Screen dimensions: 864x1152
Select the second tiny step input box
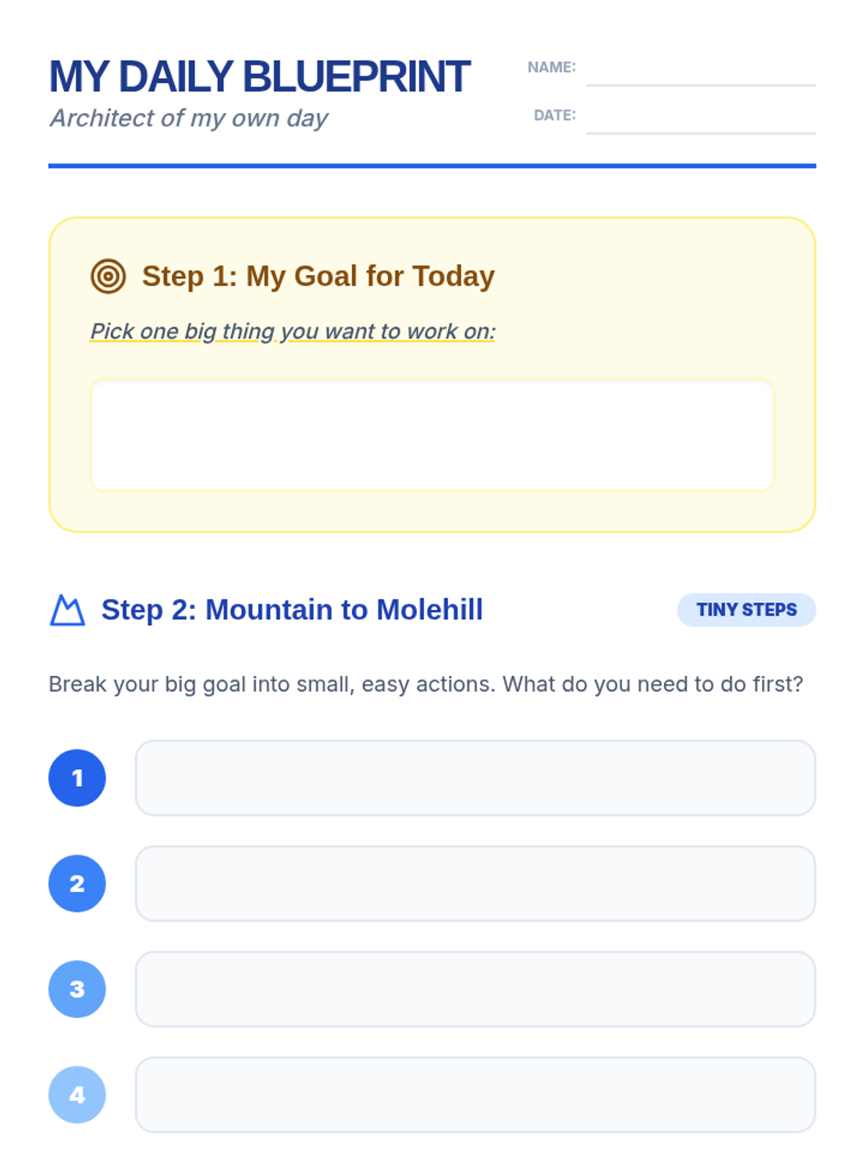click(475, 883)
